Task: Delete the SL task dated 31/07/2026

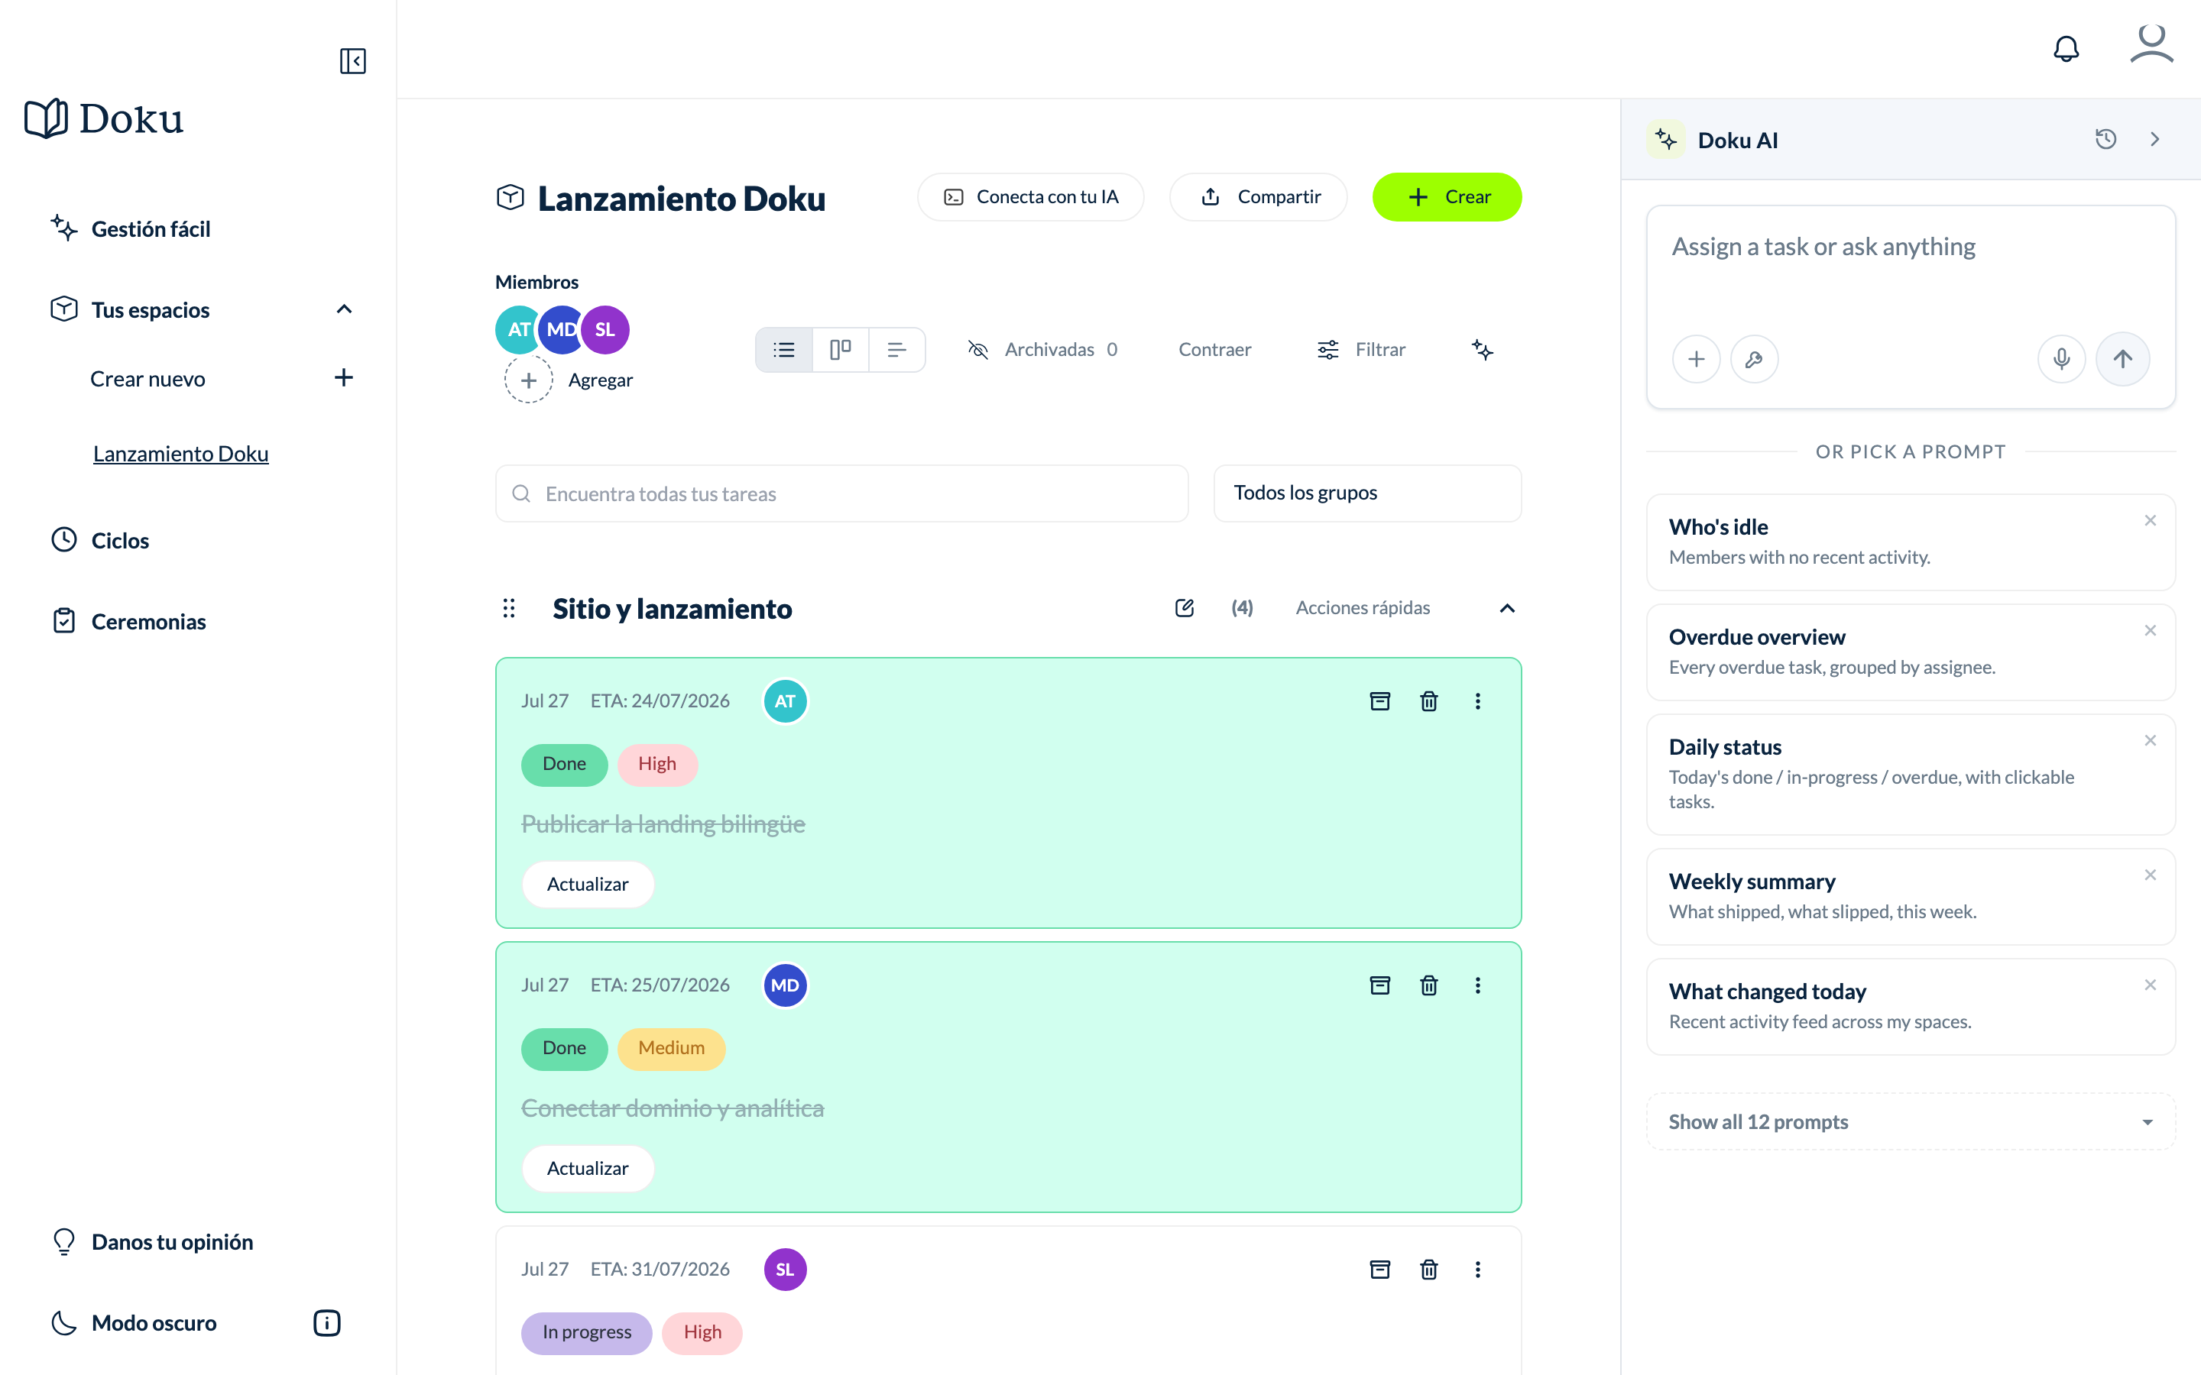Action: point(1428,1269)
